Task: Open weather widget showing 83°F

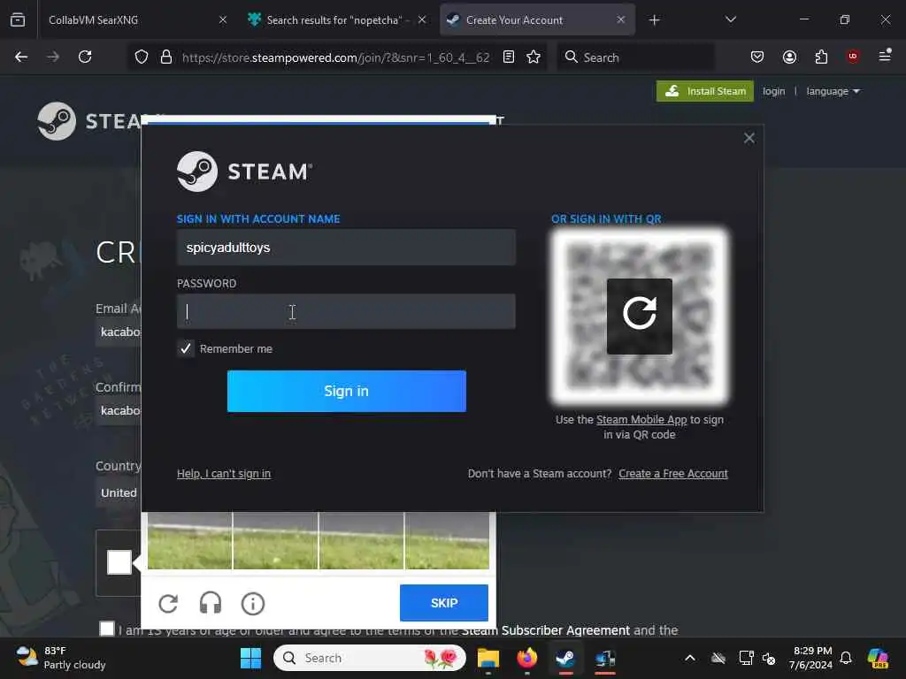Action: point(61,658)
